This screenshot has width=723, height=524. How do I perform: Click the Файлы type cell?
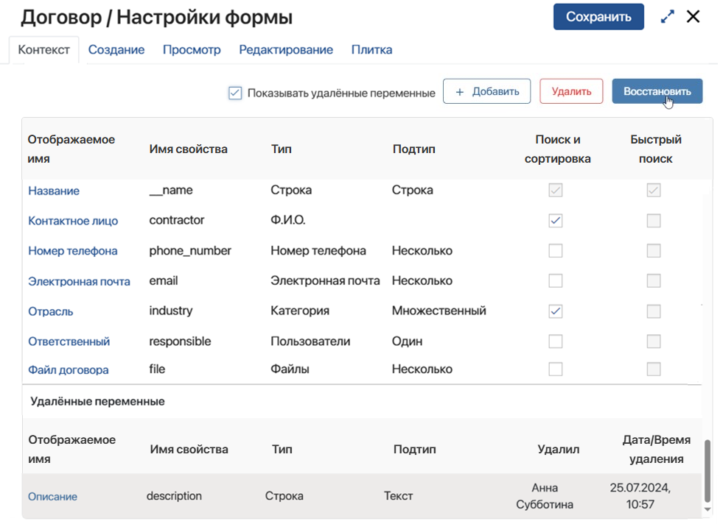[290, 369]
